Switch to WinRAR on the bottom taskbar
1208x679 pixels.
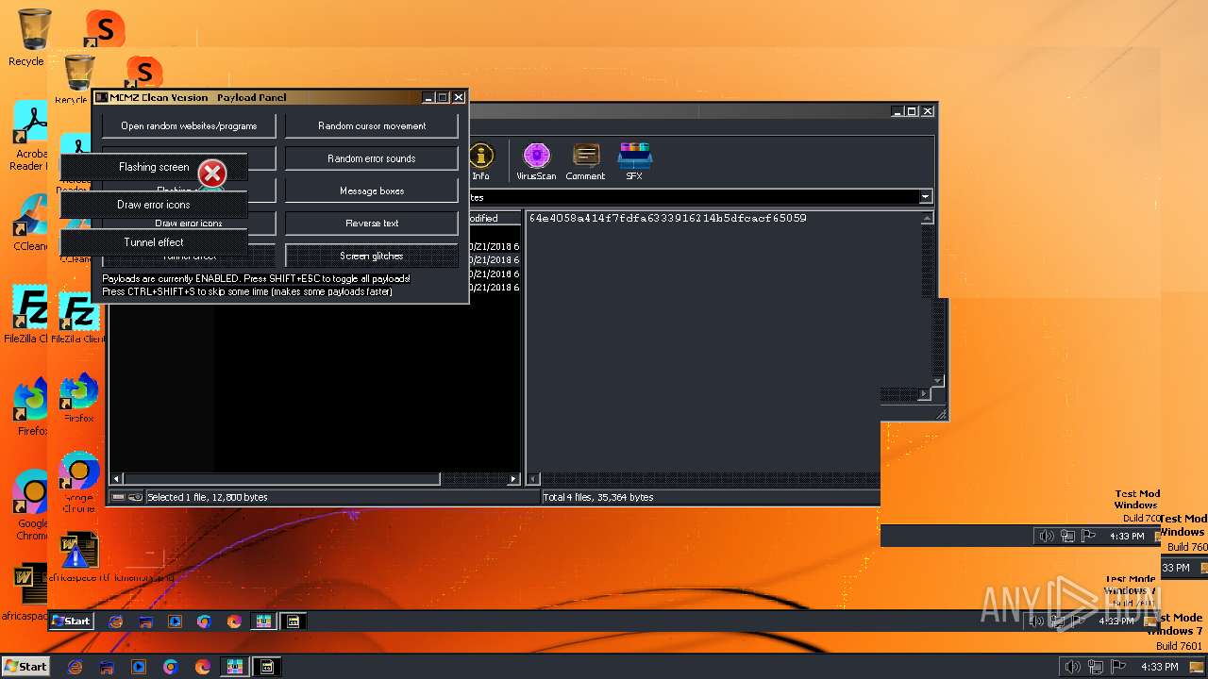234,667
